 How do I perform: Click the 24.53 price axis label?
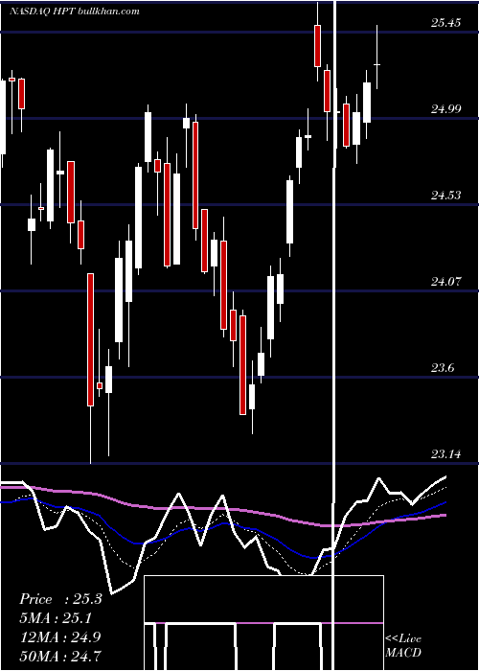pos(446,196)
